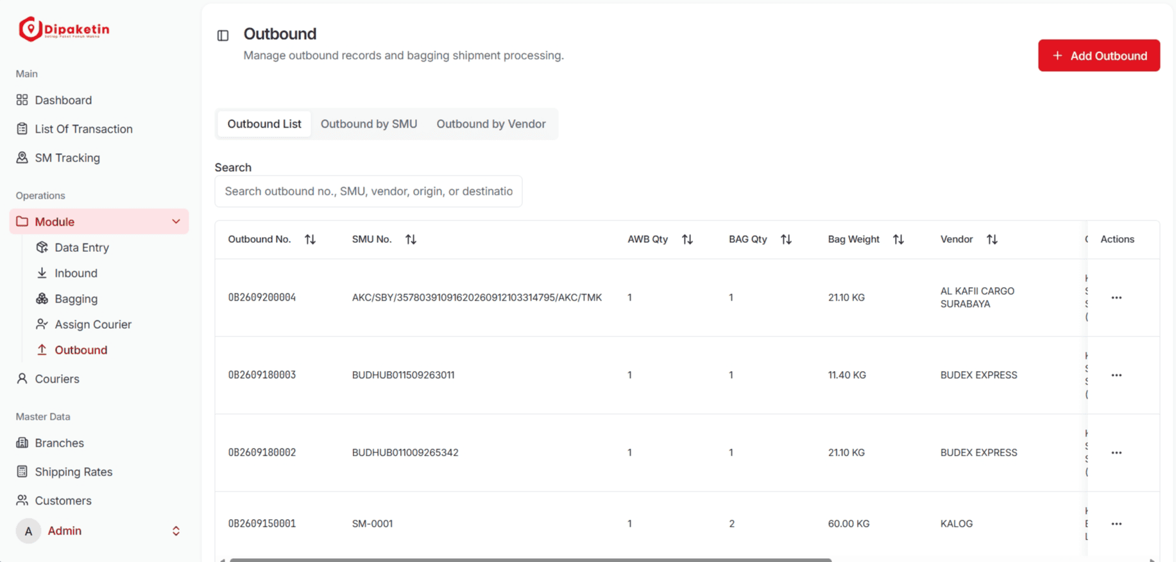Viewport: 1176px width, 562px height.
Task: Click the outbound search field
Action: click(x=368, y=191)
